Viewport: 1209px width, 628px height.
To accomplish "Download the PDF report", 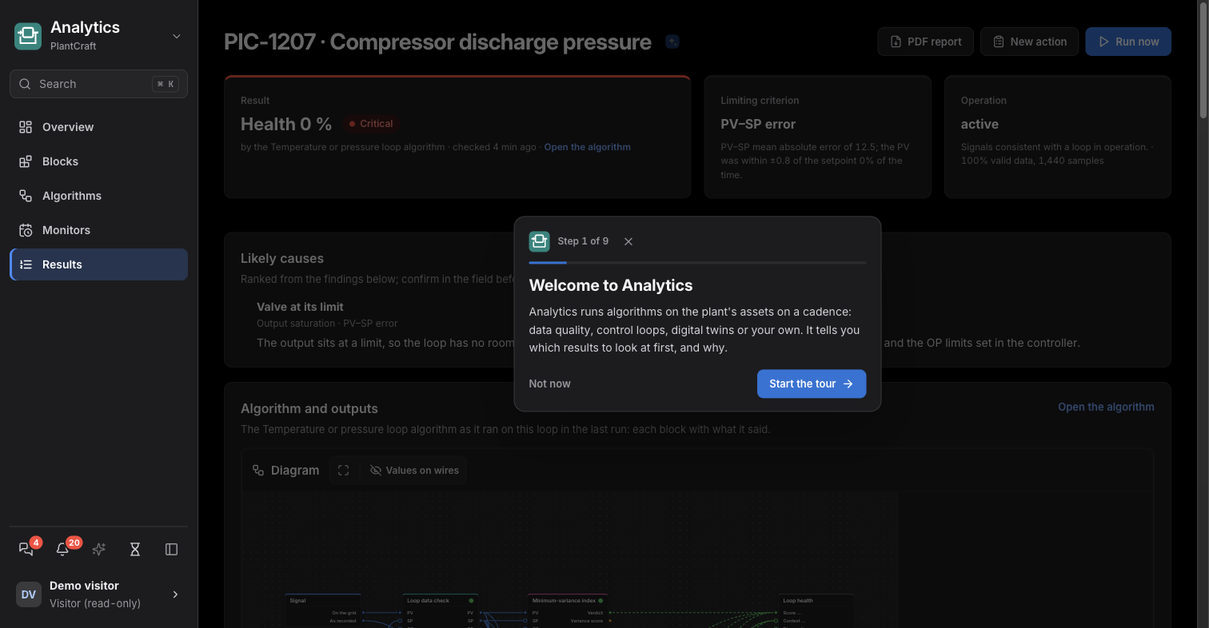I will [x=926, y=42].
